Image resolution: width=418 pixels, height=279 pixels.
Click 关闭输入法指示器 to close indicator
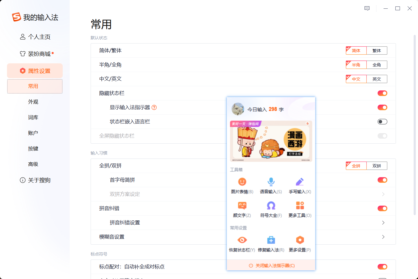[x=271, y=265]
